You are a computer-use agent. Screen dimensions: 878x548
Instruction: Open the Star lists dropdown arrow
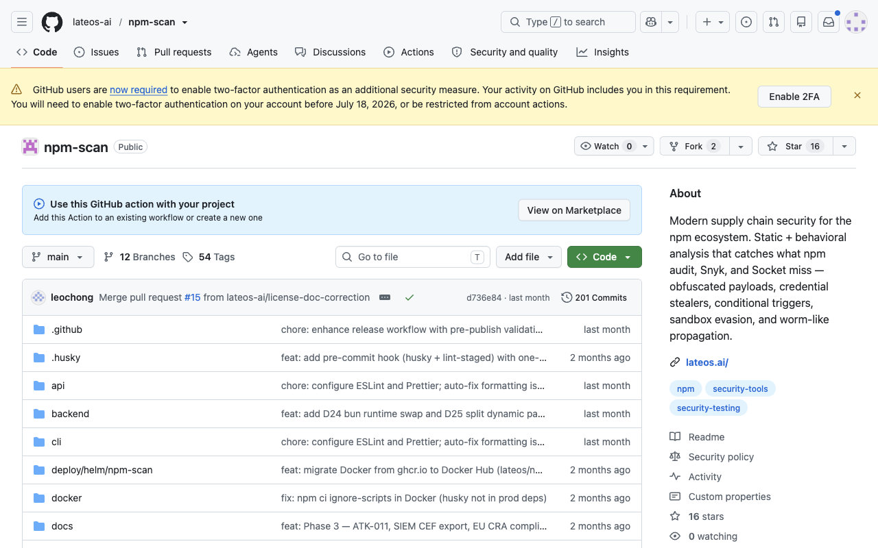pos(844,146)
